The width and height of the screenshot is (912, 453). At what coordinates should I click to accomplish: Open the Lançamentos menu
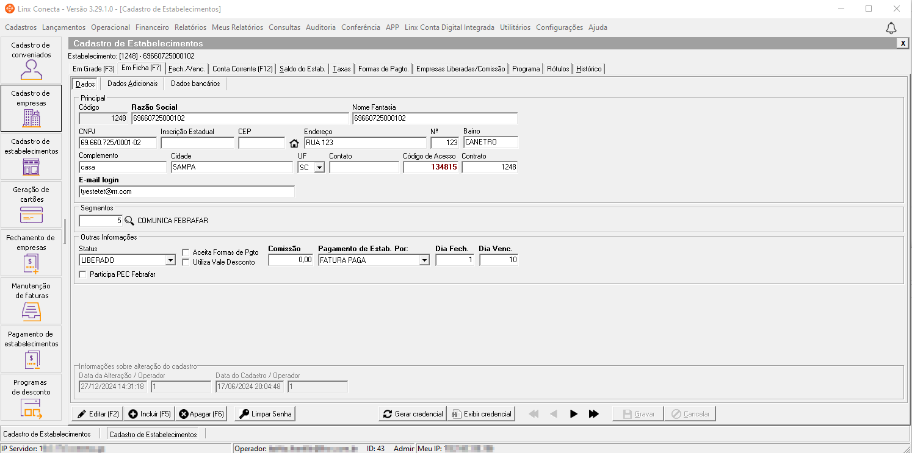[x=64, y=27]
